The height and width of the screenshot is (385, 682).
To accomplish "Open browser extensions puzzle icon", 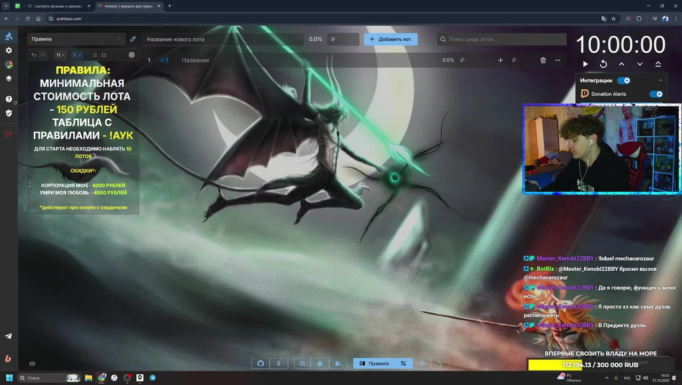I will (639, 19).
